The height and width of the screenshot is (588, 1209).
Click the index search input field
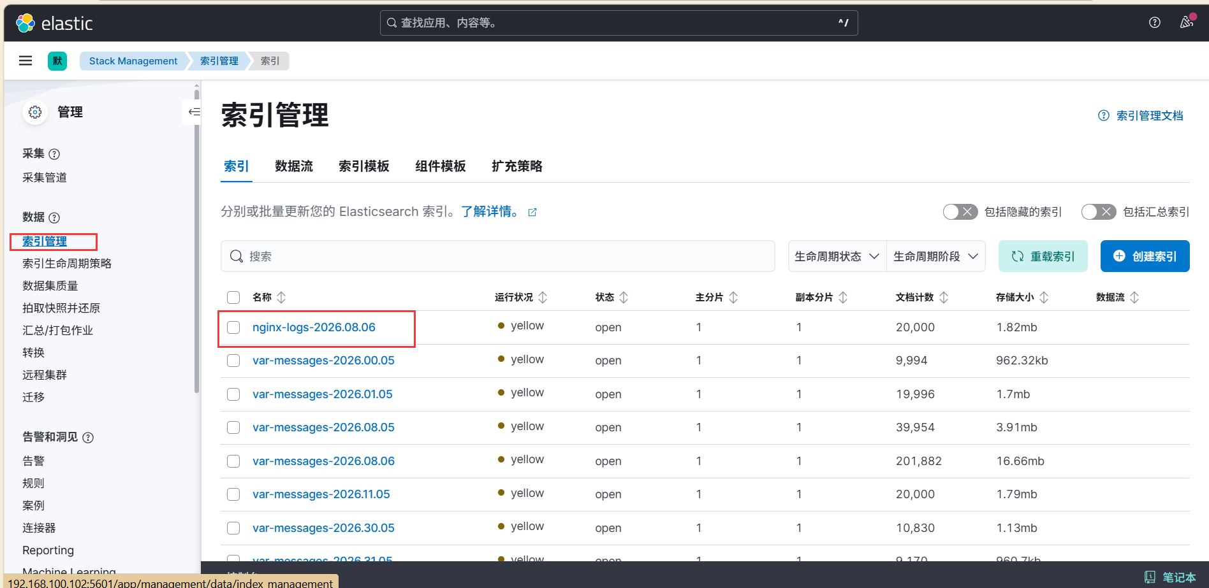tap(498, 256)
